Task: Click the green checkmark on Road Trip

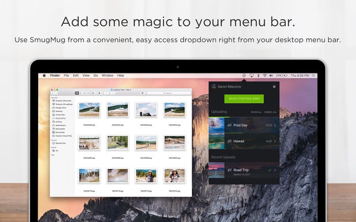Action: pyautogui.click(x=270, y=170)
